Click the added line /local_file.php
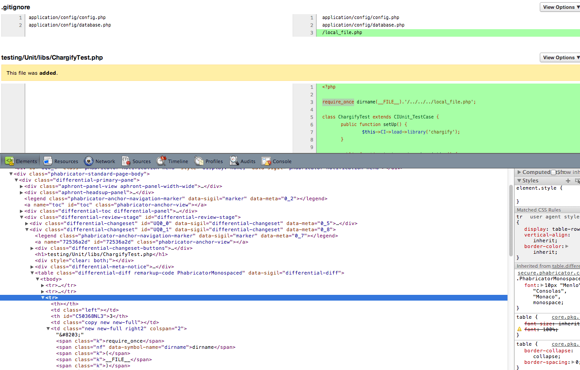Screen dimensions: 580x370 pyautogui.click(x=342, y=33)
